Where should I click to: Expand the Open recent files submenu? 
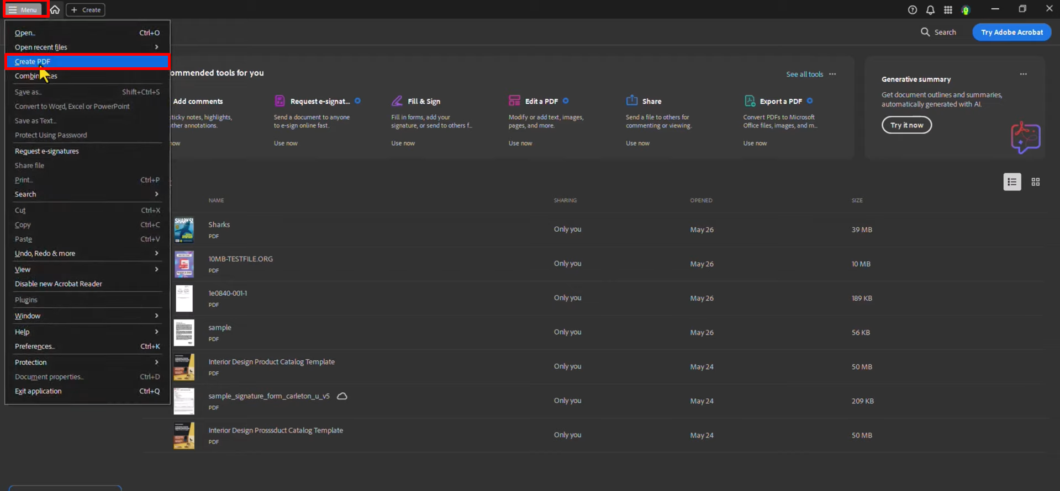[87, 47]
